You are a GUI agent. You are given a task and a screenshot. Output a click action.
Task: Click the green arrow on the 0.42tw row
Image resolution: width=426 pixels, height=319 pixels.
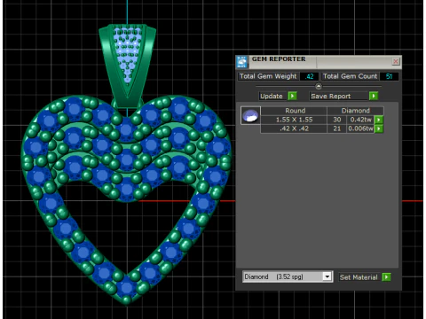coord(379,120)
